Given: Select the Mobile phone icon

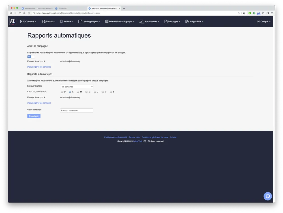Looking at the screenshot, I should (x=61, y=21).
